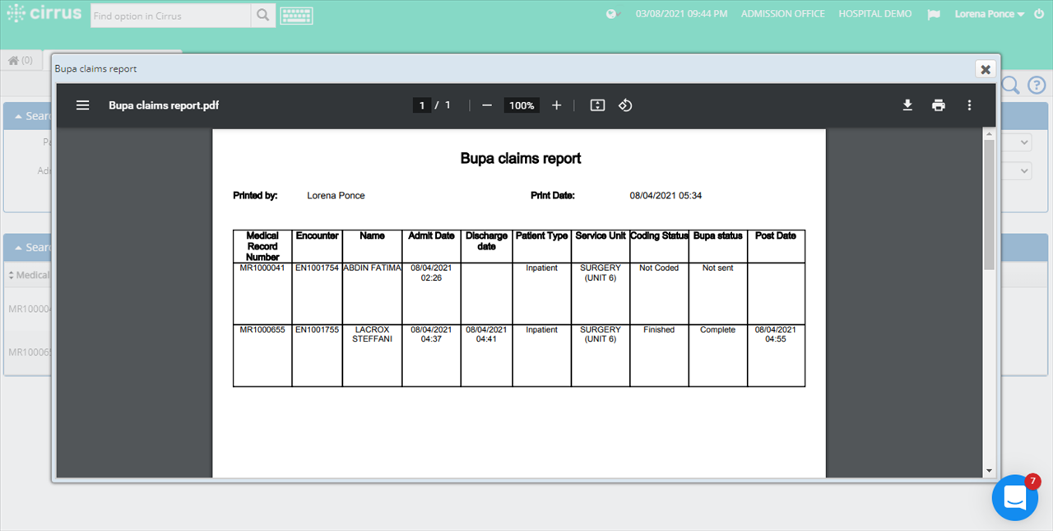Click Find option in Cirrus search field
Screen dimensions: 1053x531
point(170,16)
